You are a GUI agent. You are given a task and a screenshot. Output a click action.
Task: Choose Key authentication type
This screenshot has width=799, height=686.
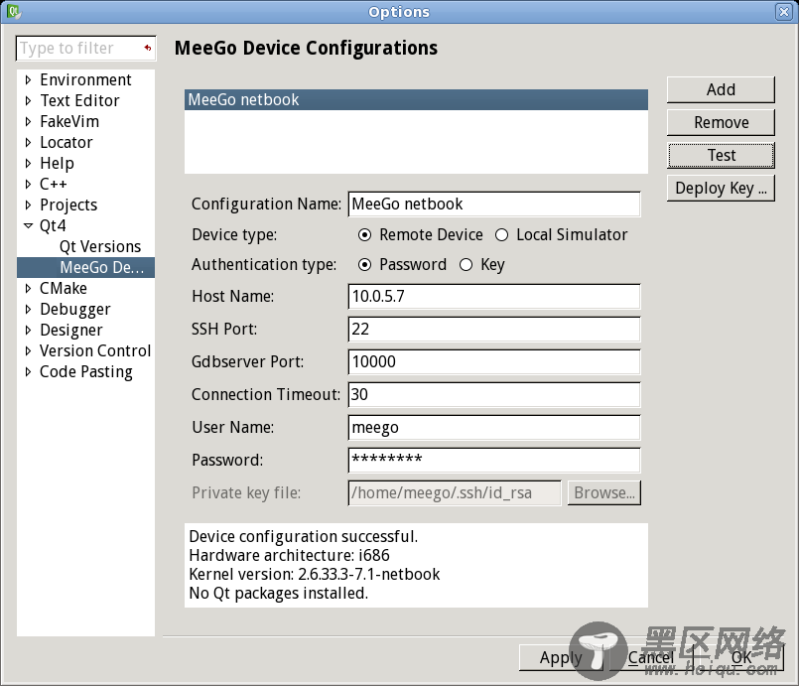pyautogui.click(x=466, y=265)
